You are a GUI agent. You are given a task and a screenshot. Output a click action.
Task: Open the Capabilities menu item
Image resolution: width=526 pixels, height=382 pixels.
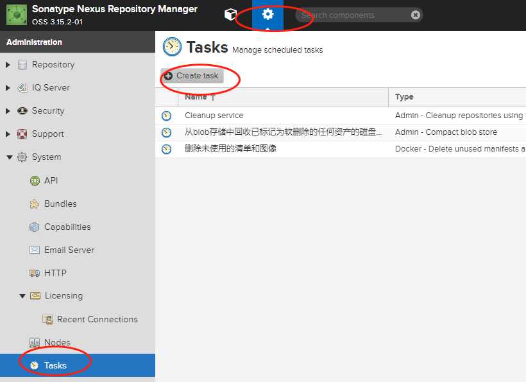pos(67,227)
